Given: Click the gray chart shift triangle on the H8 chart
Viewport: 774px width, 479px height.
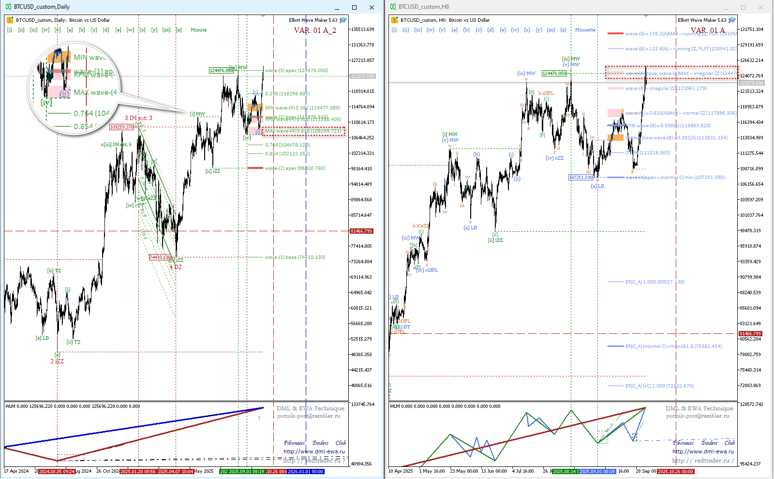Looking at the screenshot, I should pyautogui.click(x=647, y=16).
